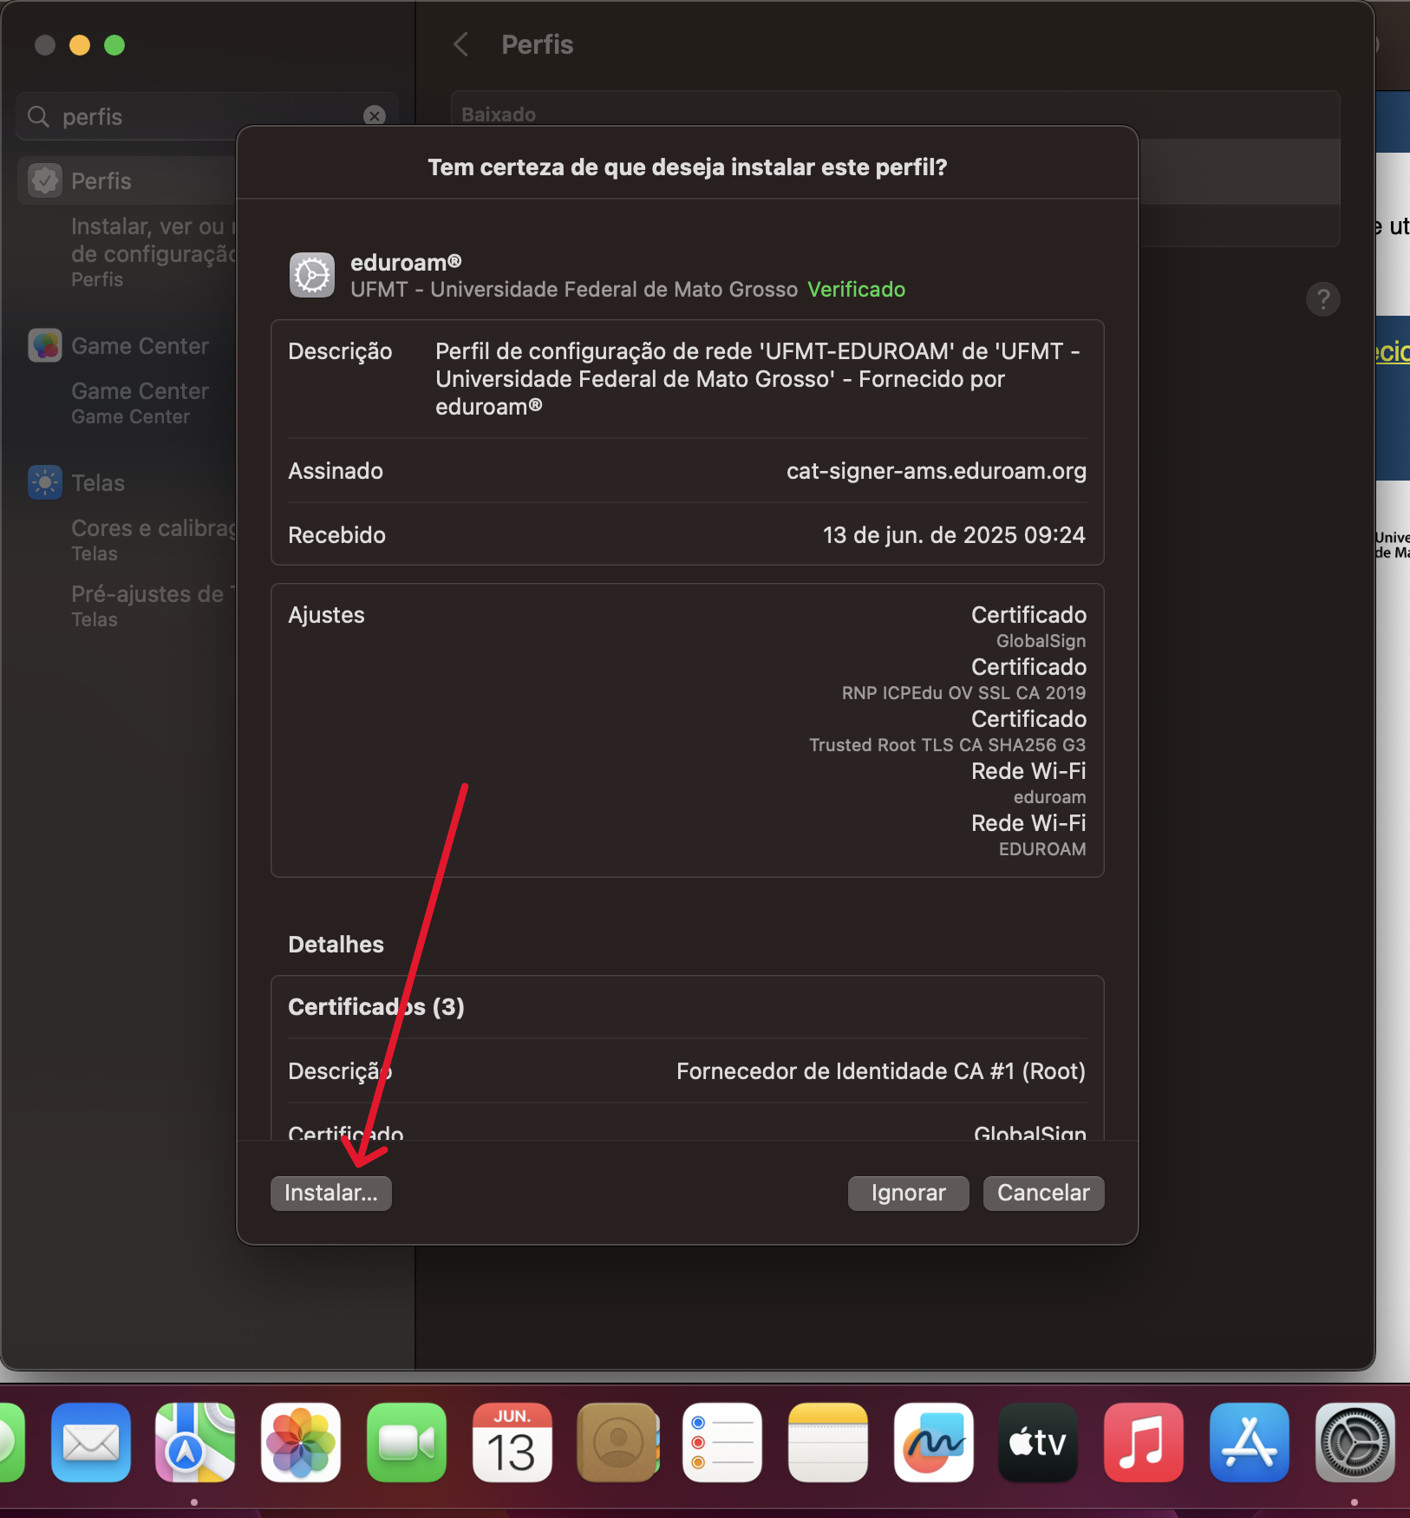
Task: Click the Game Center bubbles icon
Action: pos(45,345)
